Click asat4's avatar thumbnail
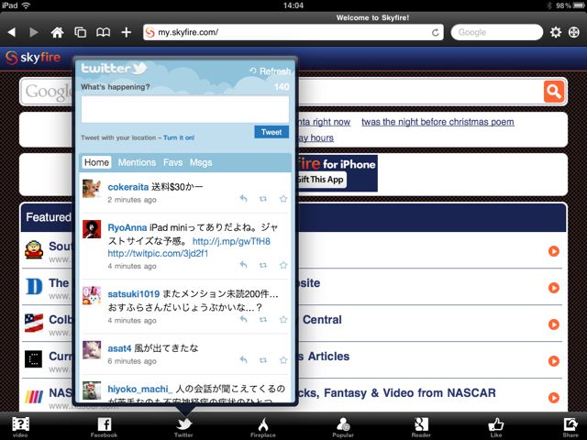This screenshot has height=440, width=587. 92,350
